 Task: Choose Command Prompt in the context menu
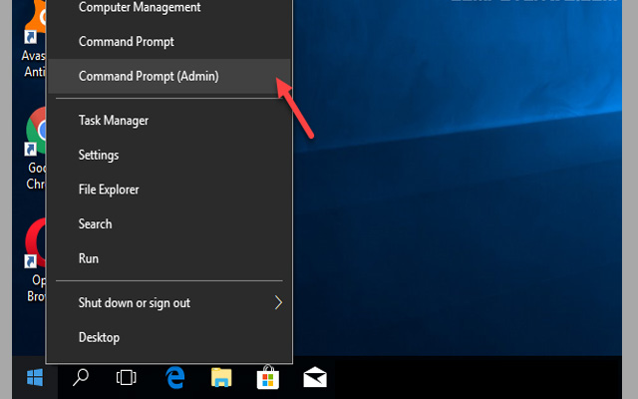126,42
